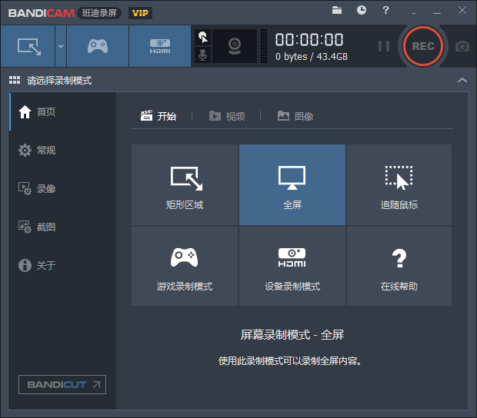This screenshot has width=477, height=418.
Task: Select rectangle area recording mode in toolbar
Action: pyautogui.click(x=27, y=46)
